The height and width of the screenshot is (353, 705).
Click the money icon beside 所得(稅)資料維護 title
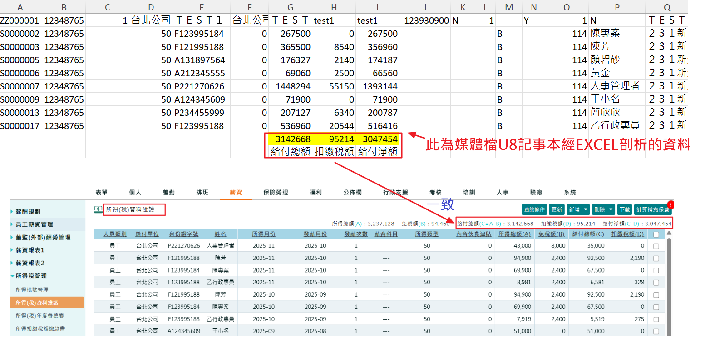click(98, 209)
